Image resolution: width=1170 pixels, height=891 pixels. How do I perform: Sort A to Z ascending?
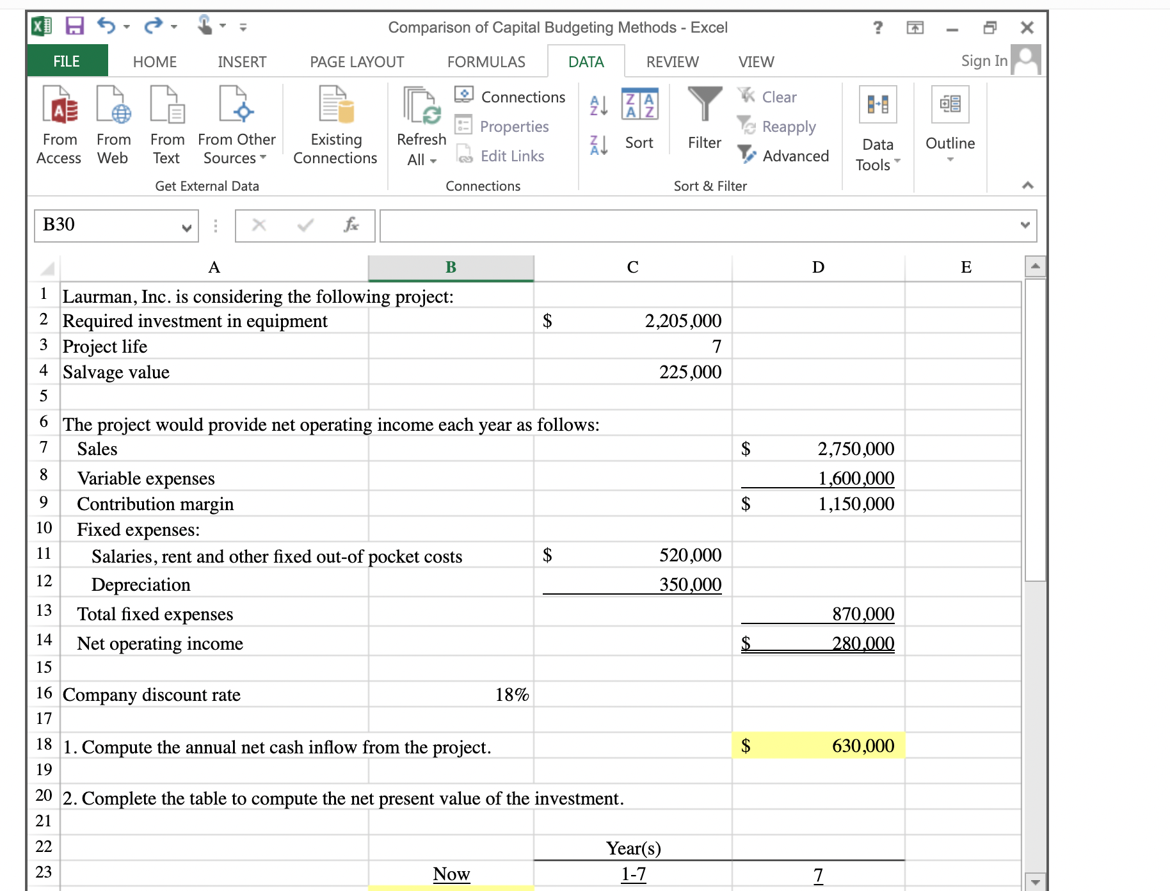598,105
